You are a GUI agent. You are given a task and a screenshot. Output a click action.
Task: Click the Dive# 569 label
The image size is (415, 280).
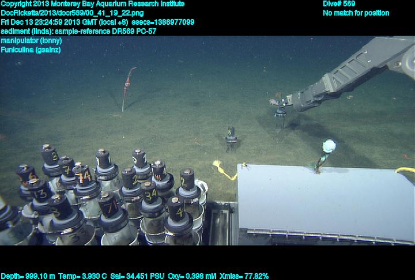[339, 4]
